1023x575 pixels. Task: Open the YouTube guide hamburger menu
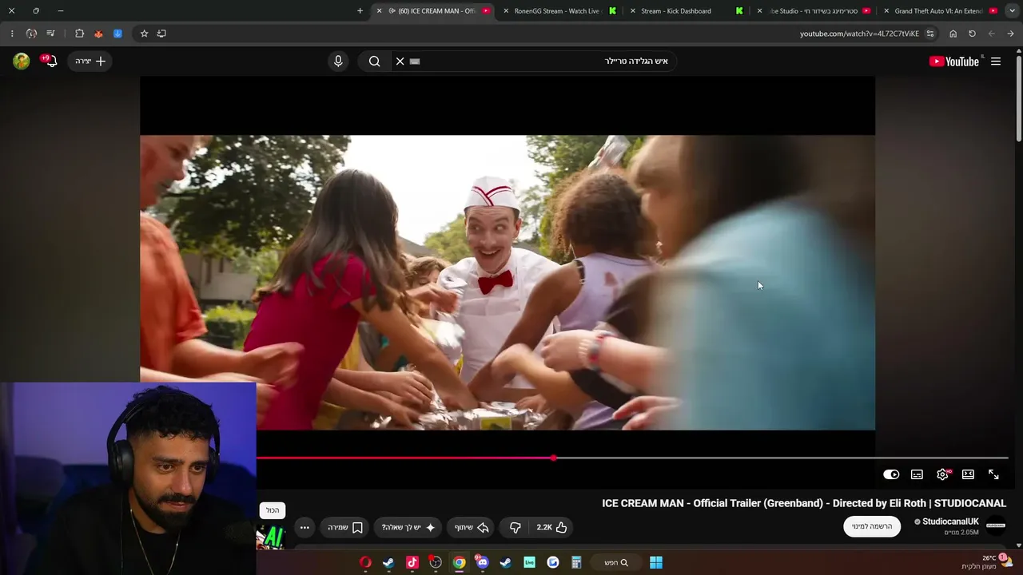point(996,61)
